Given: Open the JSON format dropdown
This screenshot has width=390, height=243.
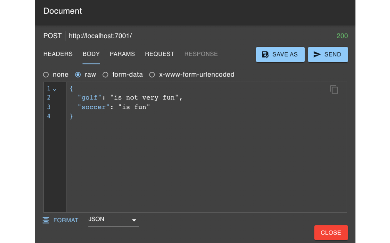Looking at the screenshot, I should (114, 220).
